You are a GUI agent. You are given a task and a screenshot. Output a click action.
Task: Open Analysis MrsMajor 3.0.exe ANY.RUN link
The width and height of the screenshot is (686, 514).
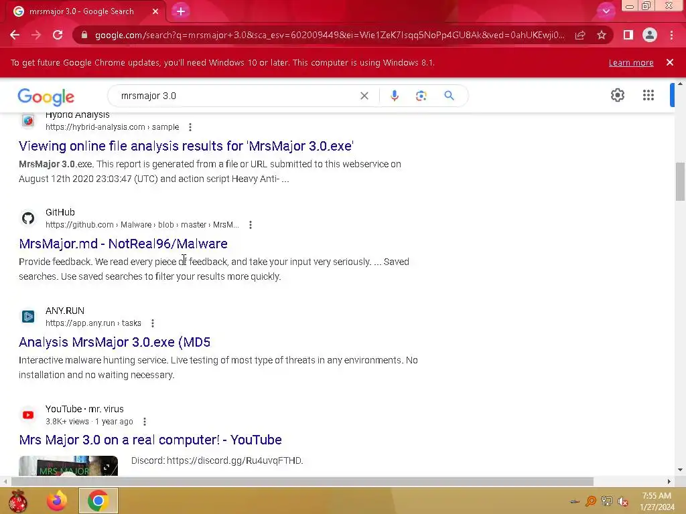point(115,342)
